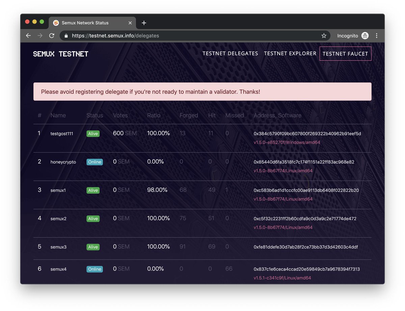405x311 pixels.
Task: Click the Forged column header
Action: pyautogui.click(x=189, y=115)
